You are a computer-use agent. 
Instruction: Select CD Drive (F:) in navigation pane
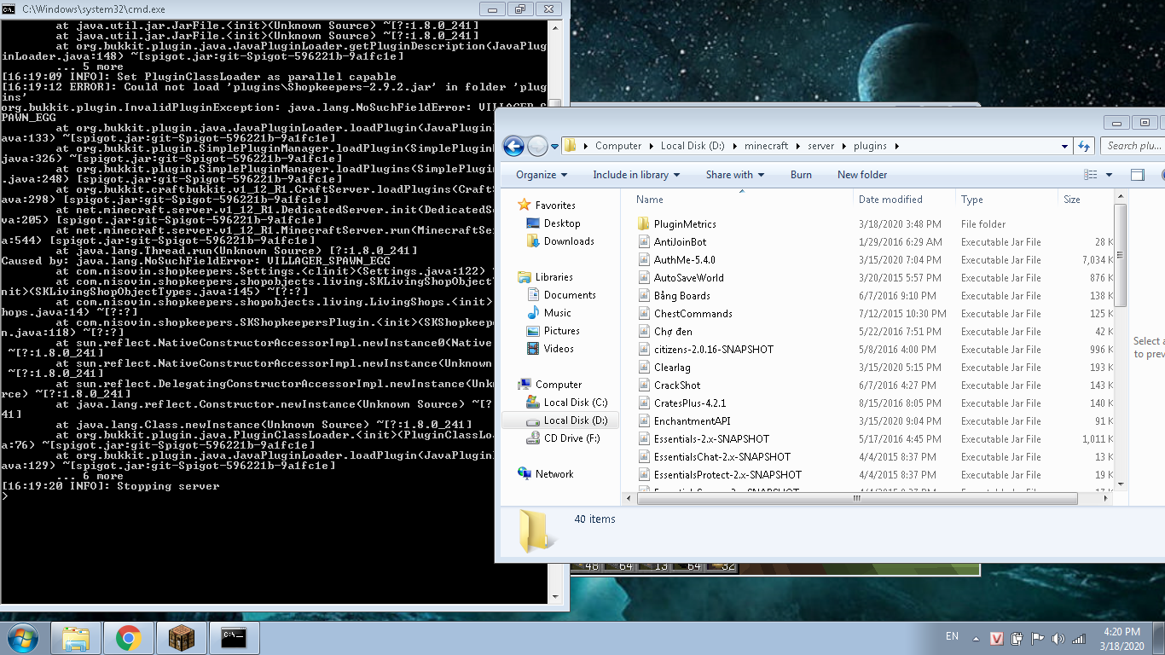tap(571, 438)
